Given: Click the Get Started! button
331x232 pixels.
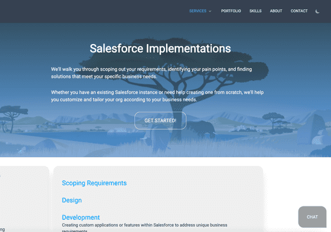Looking at the screenshot, I should 160,121.
